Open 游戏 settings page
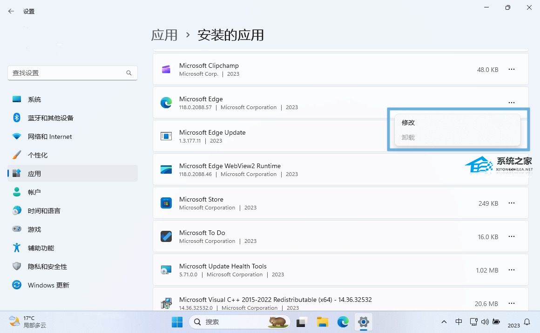The width and height of the screenshot is (540, 333). pos(35,229)
